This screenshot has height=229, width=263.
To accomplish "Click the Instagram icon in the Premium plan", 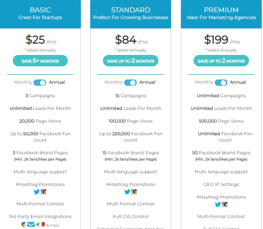I will [x=224, y=204].
